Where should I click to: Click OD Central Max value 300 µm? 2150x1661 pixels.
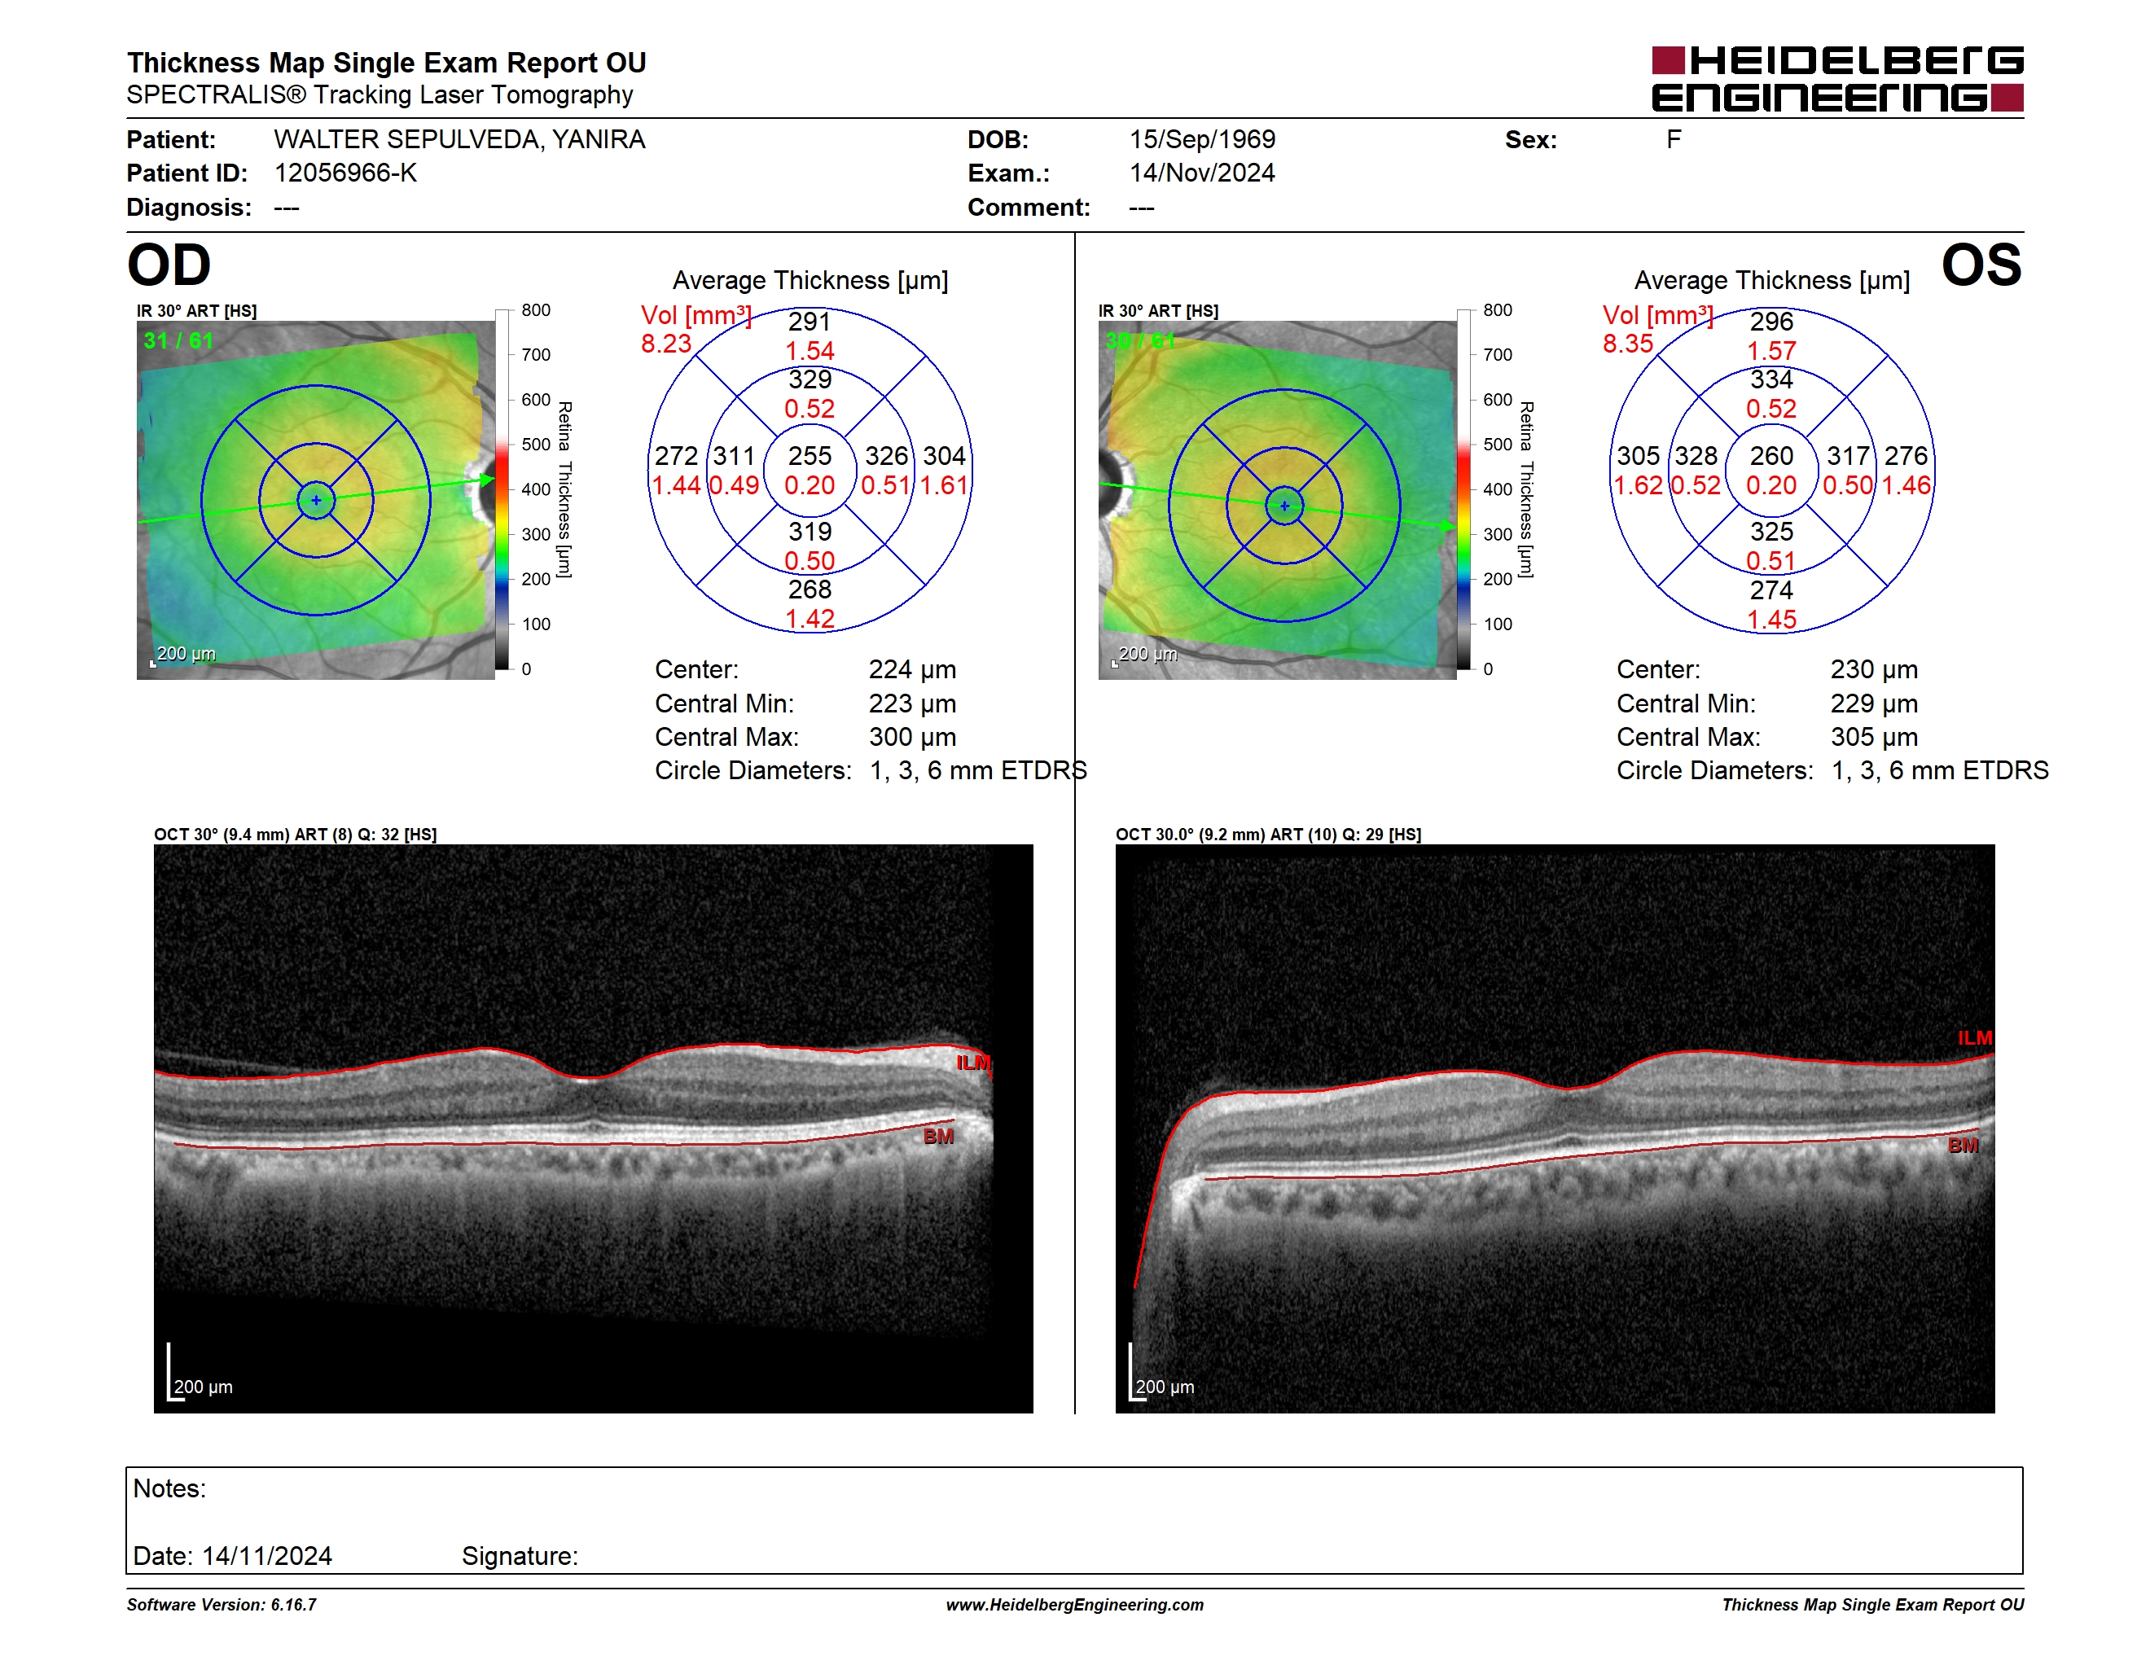[x=913, y=737]
